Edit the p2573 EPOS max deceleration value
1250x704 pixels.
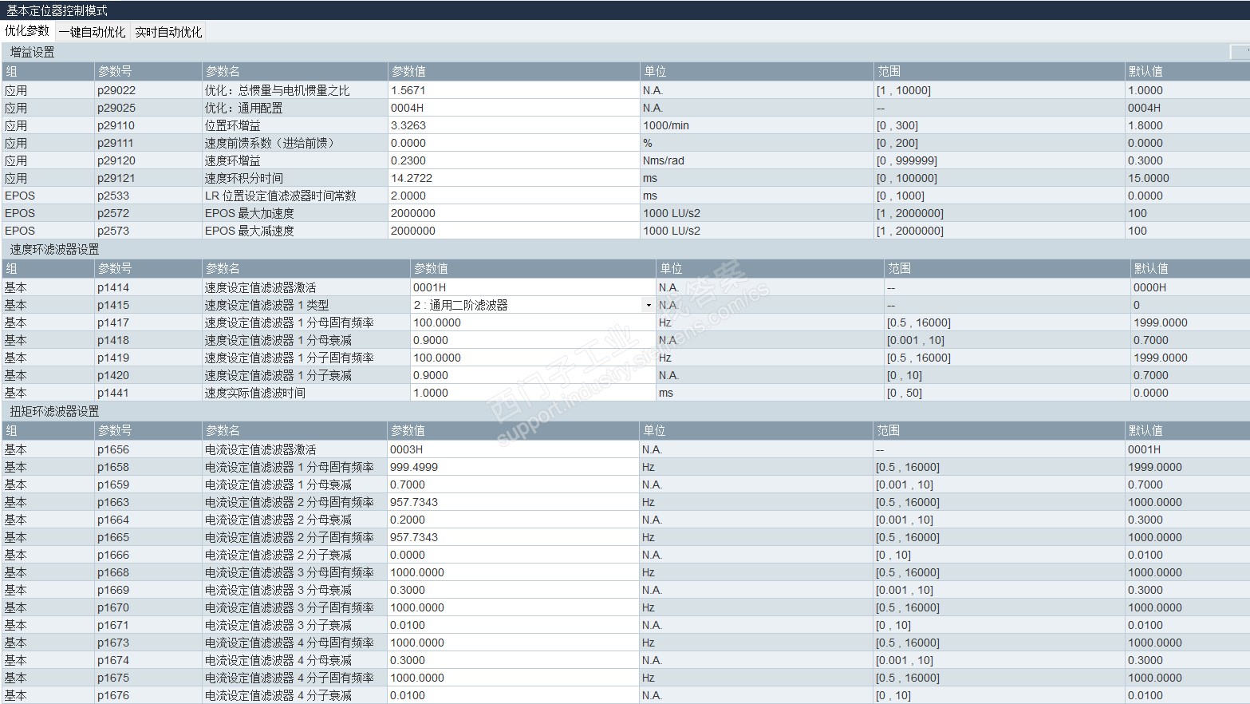pos(514,231)
